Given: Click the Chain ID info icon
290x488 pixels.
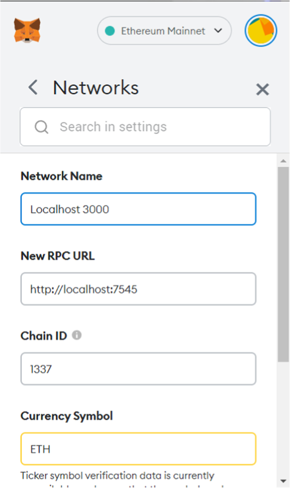Looking at the screenshot, I should 77,335.
